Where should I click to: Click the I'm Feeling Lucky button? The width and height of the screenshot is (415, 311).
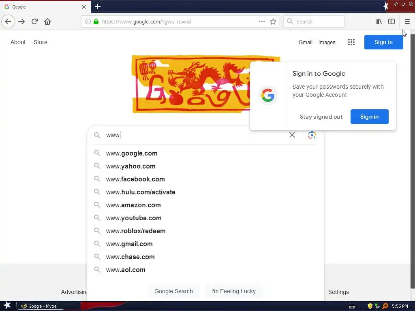pyautogui.click(x=233, y=291)
